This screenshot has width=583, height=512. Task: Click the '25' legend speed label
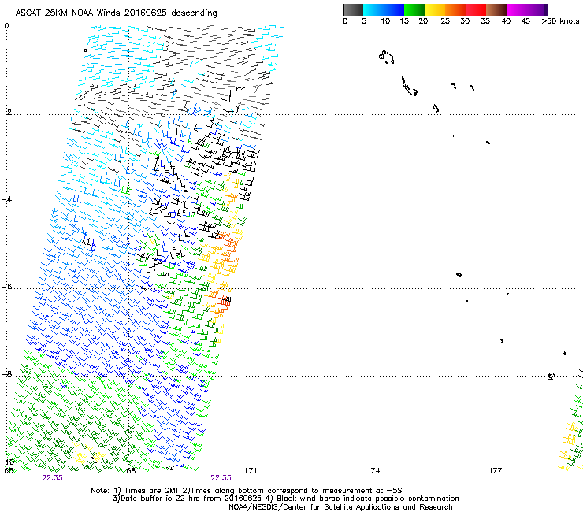pyautogui.click(x=445, y=21)
